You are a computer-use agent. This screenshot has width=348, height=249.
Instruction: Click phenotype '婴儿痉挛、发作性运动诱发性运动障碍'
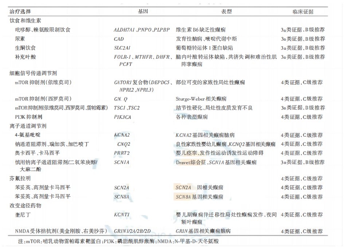tap(219, 153)
